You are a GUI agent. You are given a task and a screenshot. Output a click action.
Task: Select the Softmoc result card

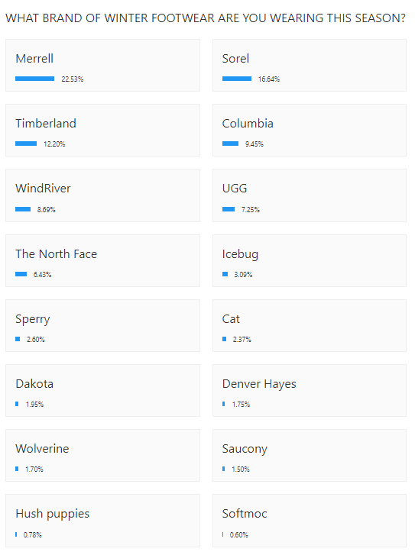[x=310, y=521]
